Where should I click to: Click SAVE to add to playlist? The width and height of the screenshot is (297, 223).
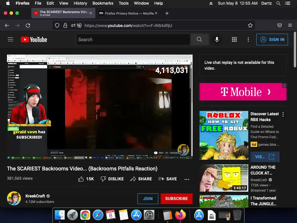tap(168, 179)
